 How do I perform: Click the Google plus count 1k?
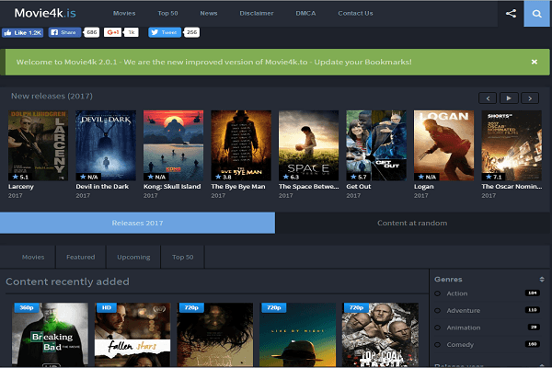pos(132,32)
